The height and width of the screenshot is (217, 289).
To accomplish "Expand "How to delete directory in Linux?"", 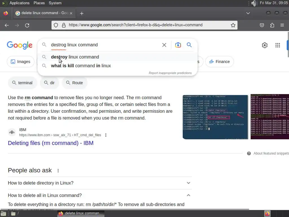I will point(100,183).
